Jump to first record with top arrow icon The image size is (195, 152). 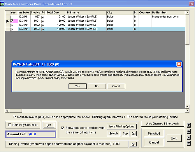tap(189, 125)
